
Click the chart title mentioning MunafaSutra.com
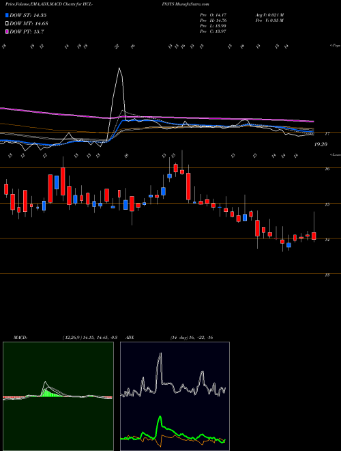point(107,4)
